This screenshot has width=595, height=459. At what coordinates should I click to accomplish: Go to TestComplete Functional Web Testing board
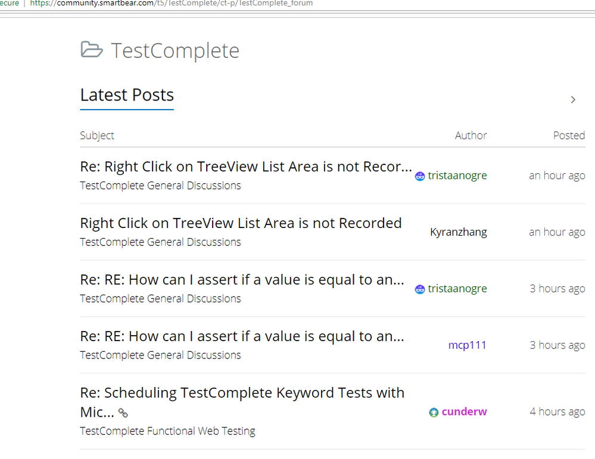167,431
